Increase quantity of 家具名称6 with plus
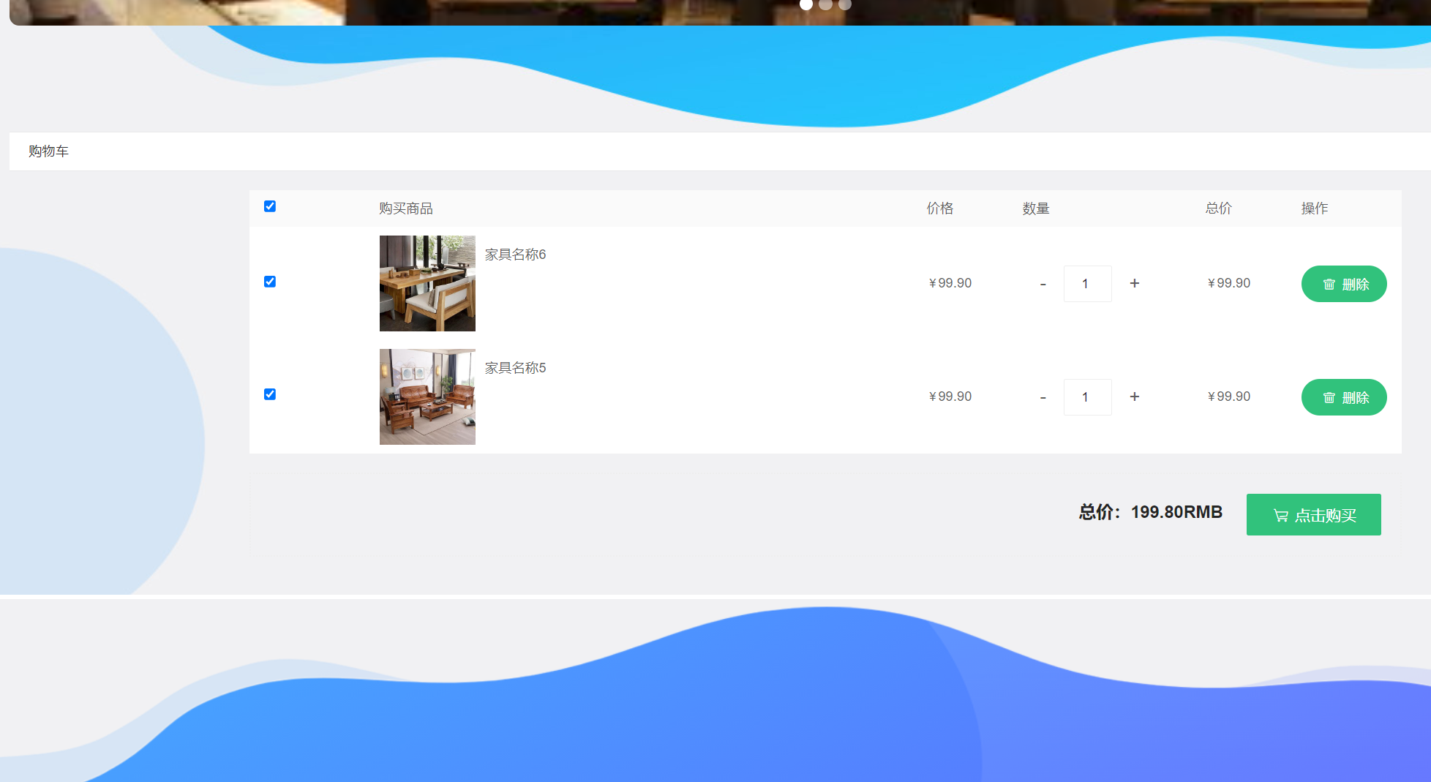This screenshot has height=782, width=1431. [1134, 283]
